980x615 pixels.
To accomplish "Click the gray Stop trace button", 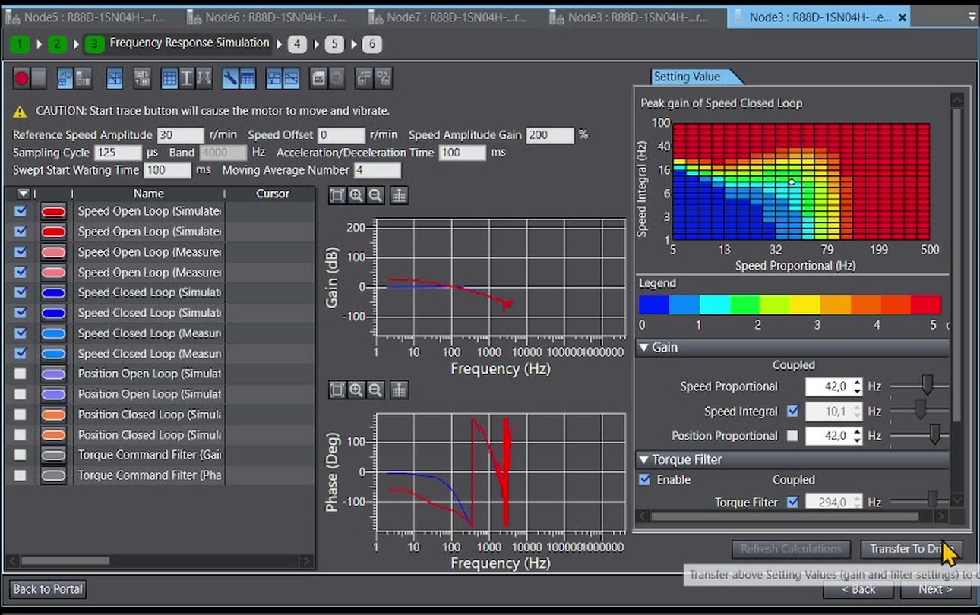I will tap(39, 77).
